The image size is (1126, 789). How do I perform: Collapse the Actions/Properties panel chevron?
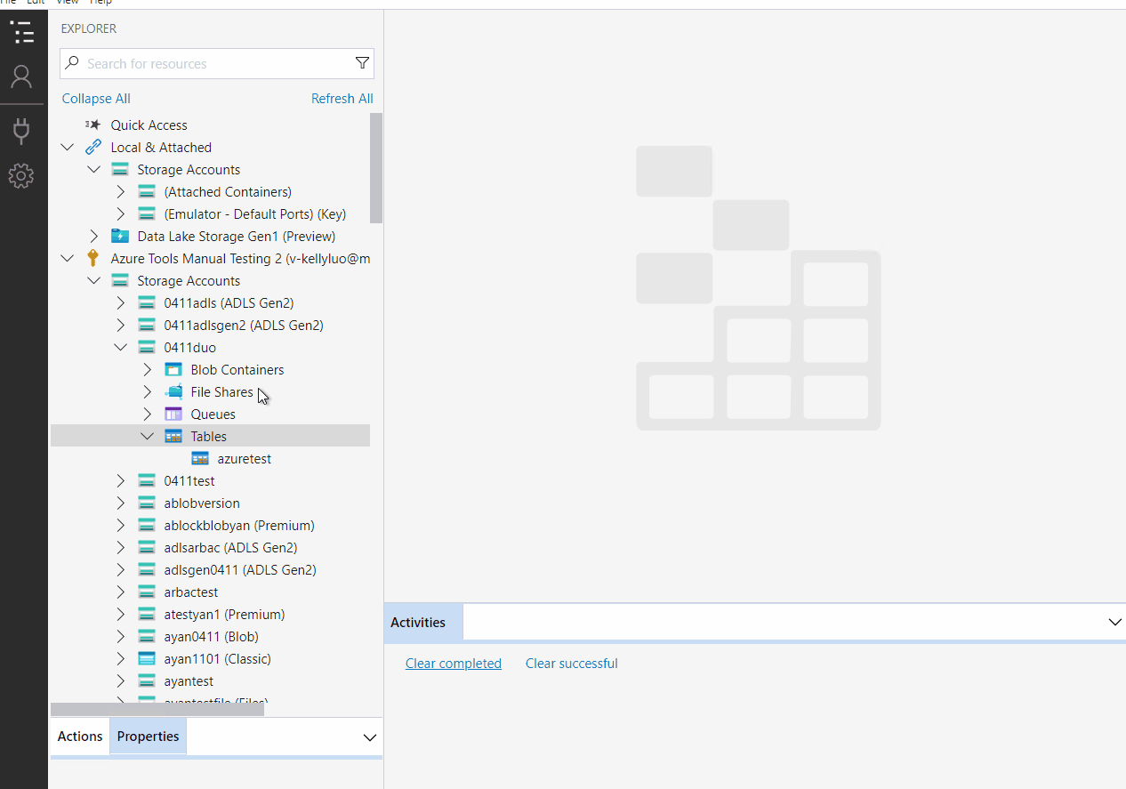coord(370,737)
